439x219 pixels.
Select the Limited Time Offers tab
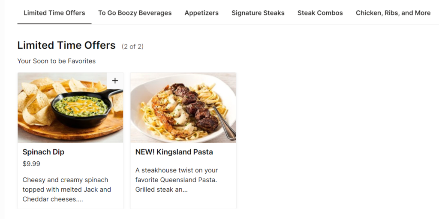tap(54, 13)
